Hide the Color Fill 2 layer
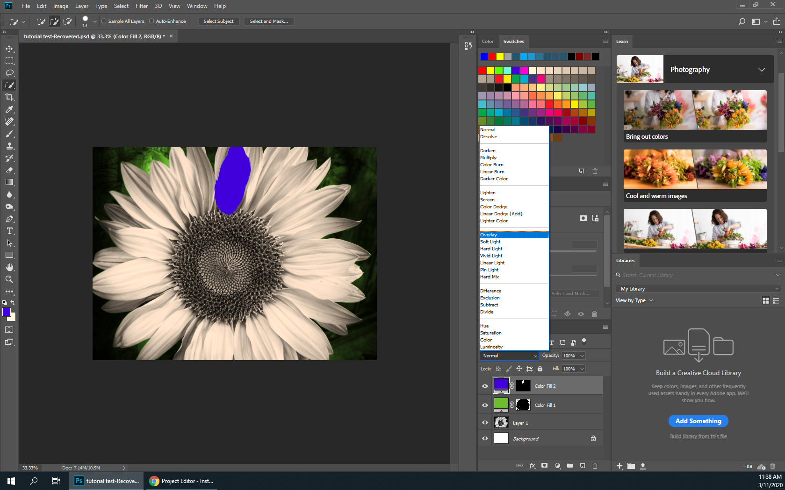The height and width of the screenshot is (490, 785). (485, 386)
